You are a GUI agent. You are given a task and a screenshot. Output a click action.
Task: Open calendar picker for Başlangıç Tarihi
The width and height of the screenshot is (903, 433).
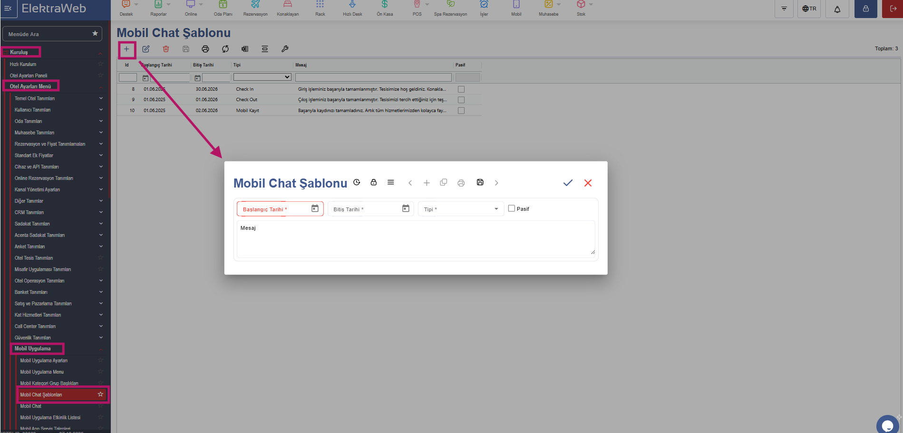[x=315, y=208]
